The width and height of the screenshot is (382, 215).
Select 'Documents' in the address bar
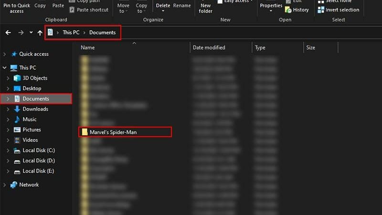[102, 32]
